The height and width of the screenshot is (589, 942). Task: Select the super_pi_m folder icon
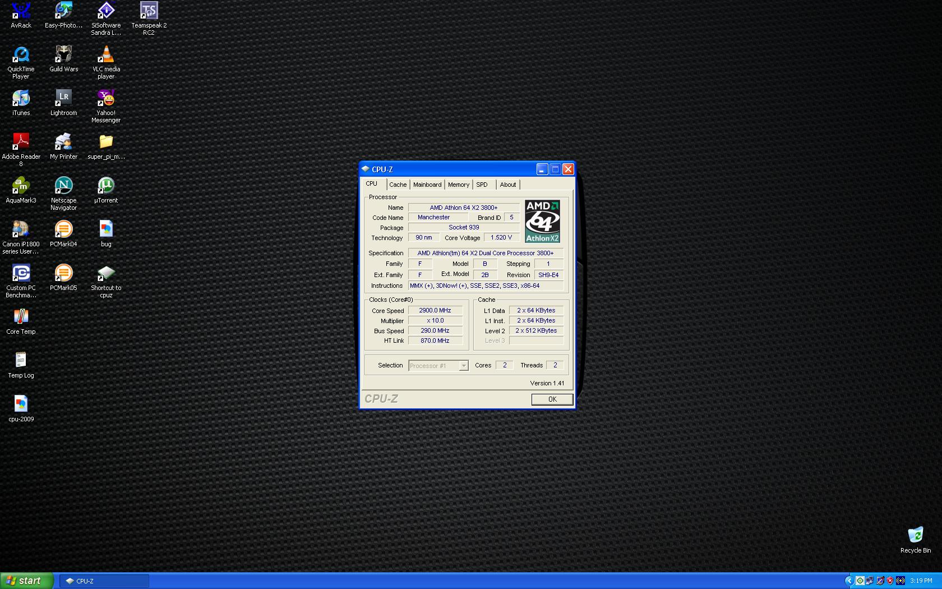coord(106,146)
